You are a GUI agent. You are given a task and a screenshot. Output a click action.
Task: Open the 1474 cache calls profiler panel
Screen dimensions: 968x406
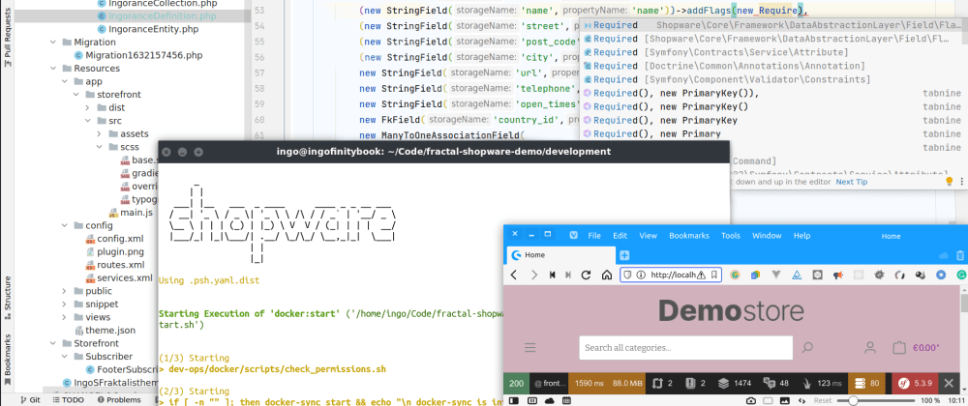point(736,383)
